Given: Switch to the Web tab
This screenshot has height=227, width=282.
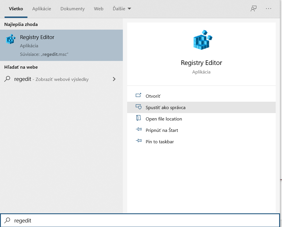Looking at the screenshot, I should click(x=99, y=9).
